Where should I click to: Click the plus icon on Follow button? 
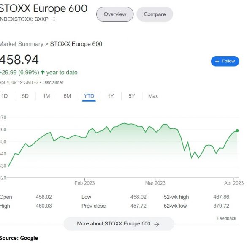click(217, 61)
